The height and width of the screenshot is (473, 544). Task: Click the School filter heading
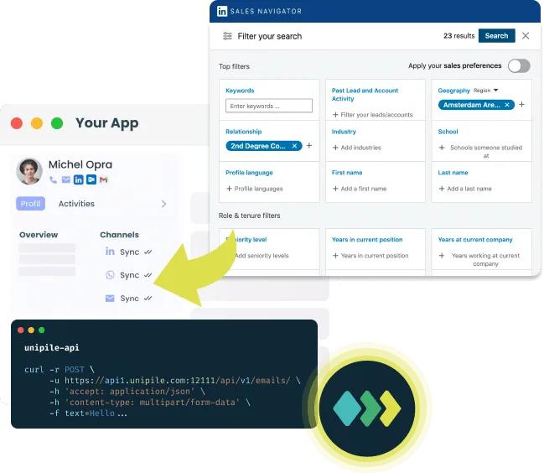pyautogui.click(x=448, y=132)
